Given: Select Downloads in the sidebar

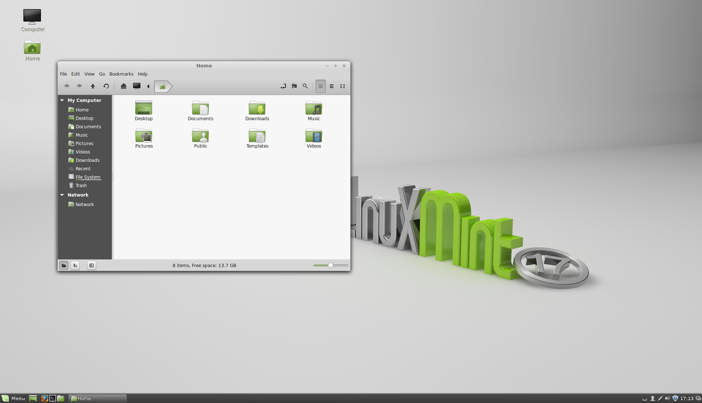Looking at the screenshot, I should coord(85,160).
